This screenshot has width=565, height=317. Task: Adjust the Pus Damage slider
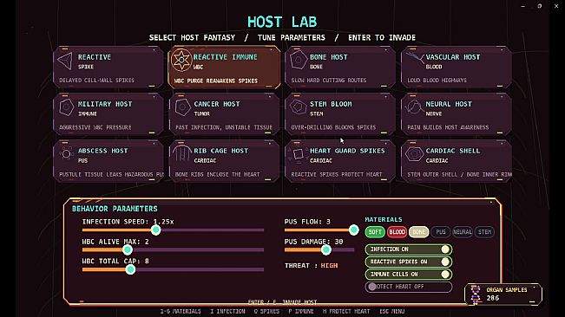(319, 249)
